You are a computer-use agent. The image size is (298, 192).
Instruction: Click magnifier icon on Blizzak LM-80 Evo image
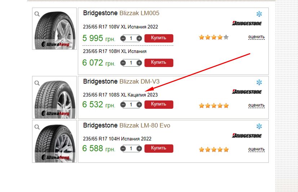[37, 127]
